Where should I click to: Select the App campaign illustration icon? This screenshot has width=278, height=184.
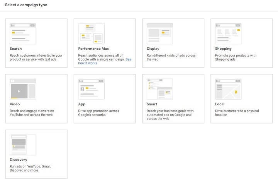pyautogui.click(x=91, y=89)
